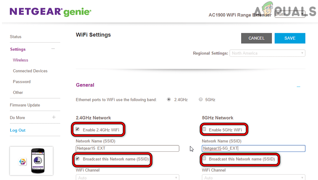Open Regional Settings North America dropdown
The height and width of the screenshot is (180, 318).
coord(267,53)
